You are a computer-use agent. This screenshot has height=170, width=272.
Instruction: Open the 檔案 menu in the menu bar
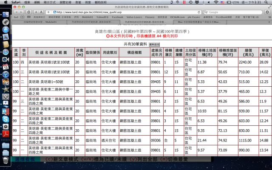[x=27, y=2]
